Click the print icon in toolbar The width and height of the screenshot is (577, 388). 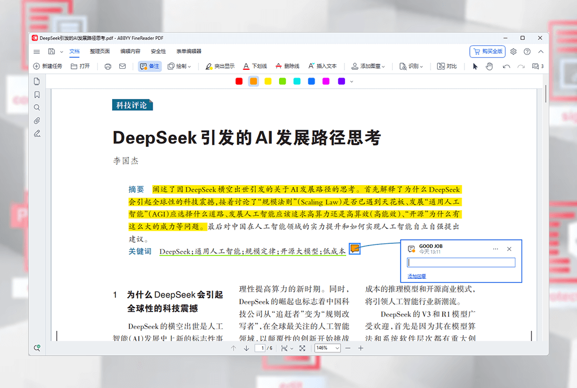[x=108, y=67]
